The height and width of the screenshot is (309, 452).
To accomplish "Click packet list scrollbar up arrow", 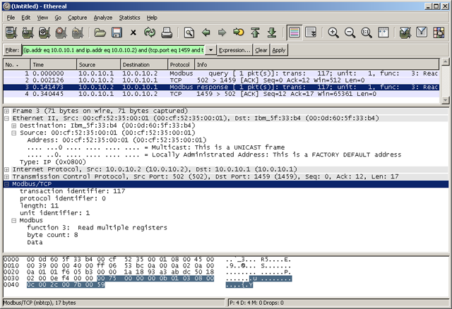I will tap(445, 61).
